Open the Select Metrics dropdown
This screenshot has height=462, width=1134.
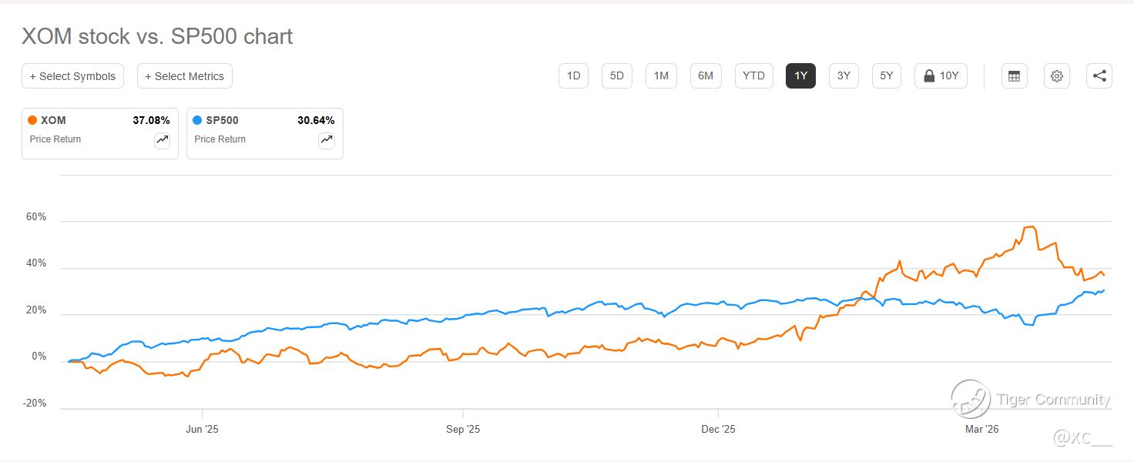pyautogui.click(x=185, y=75)
